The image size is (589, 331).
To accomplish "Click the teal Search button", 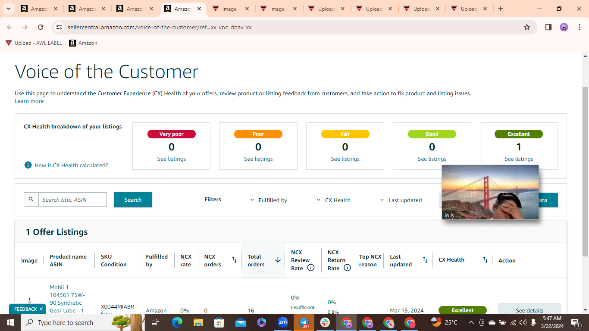I will point(133,200).
